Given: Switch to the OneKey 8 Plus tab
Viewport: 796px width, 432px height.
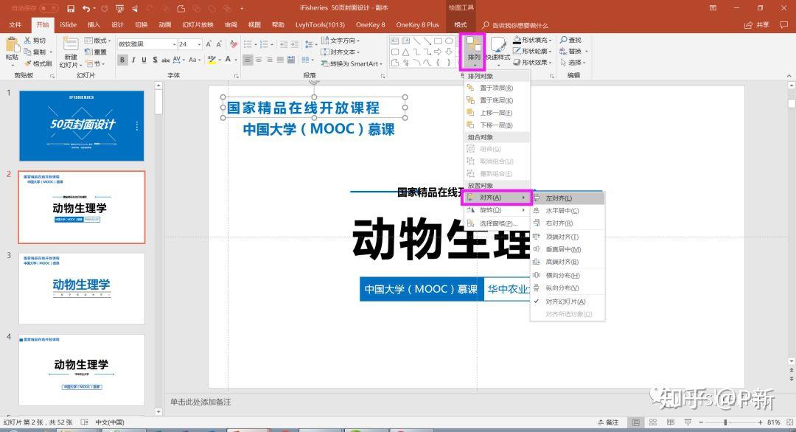Looking at the screenshot, I should pyautogui.click(x=417, y=24).
